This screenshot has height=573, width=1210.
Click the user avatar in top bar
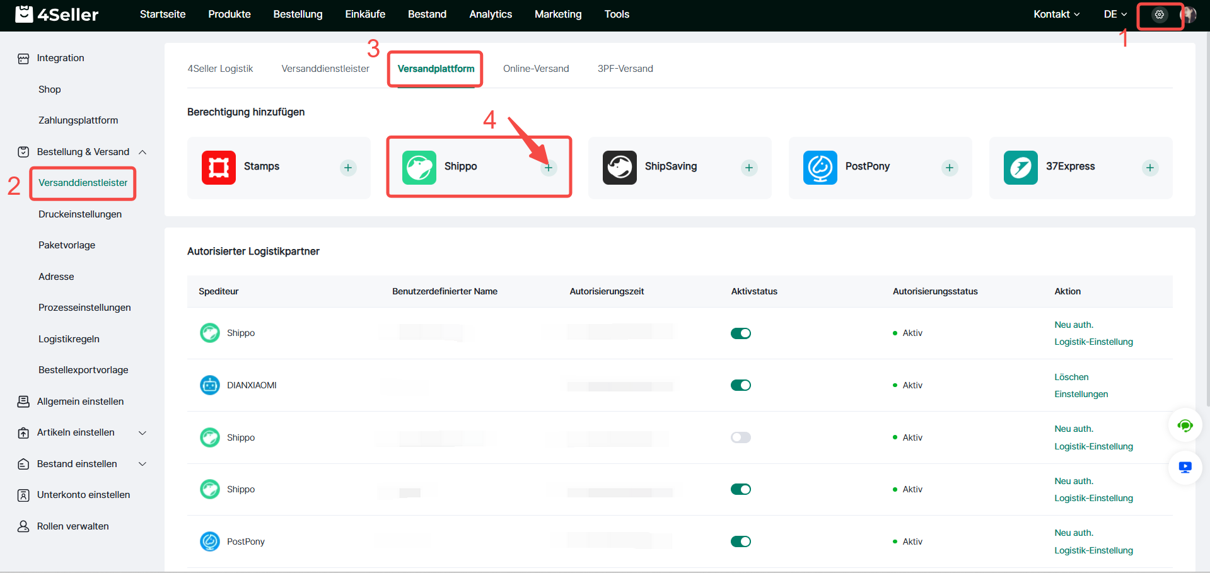click(1189, 14)
